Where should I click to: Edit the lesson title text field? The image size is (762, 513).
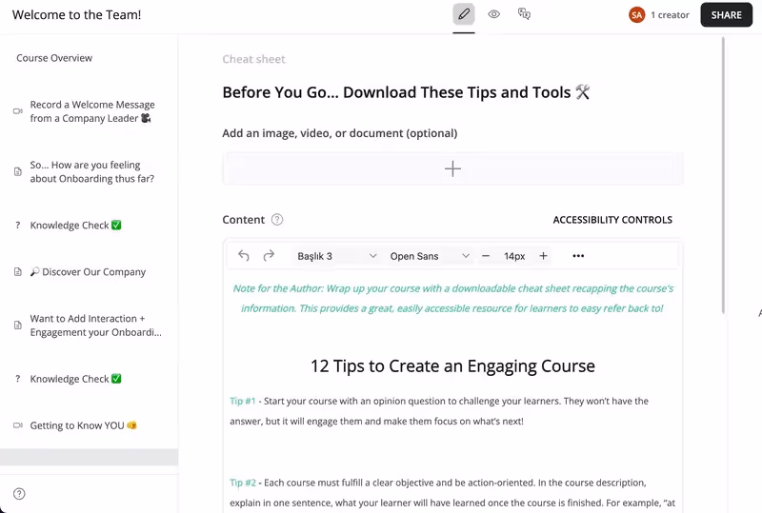406,92
